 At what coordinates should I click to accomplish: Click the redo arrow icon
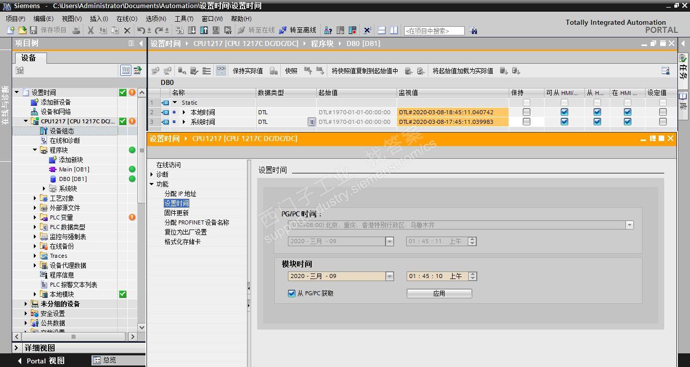click(159, 30)
